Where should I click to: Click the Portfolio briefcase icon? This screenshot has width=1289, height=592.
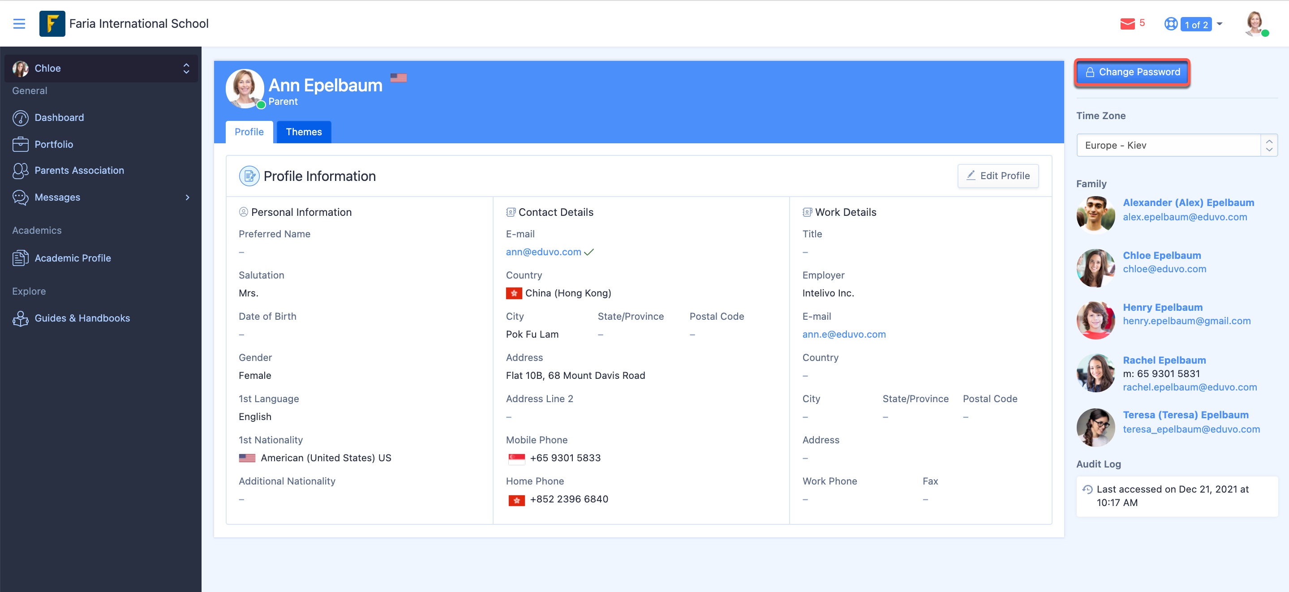pos(21,144)
